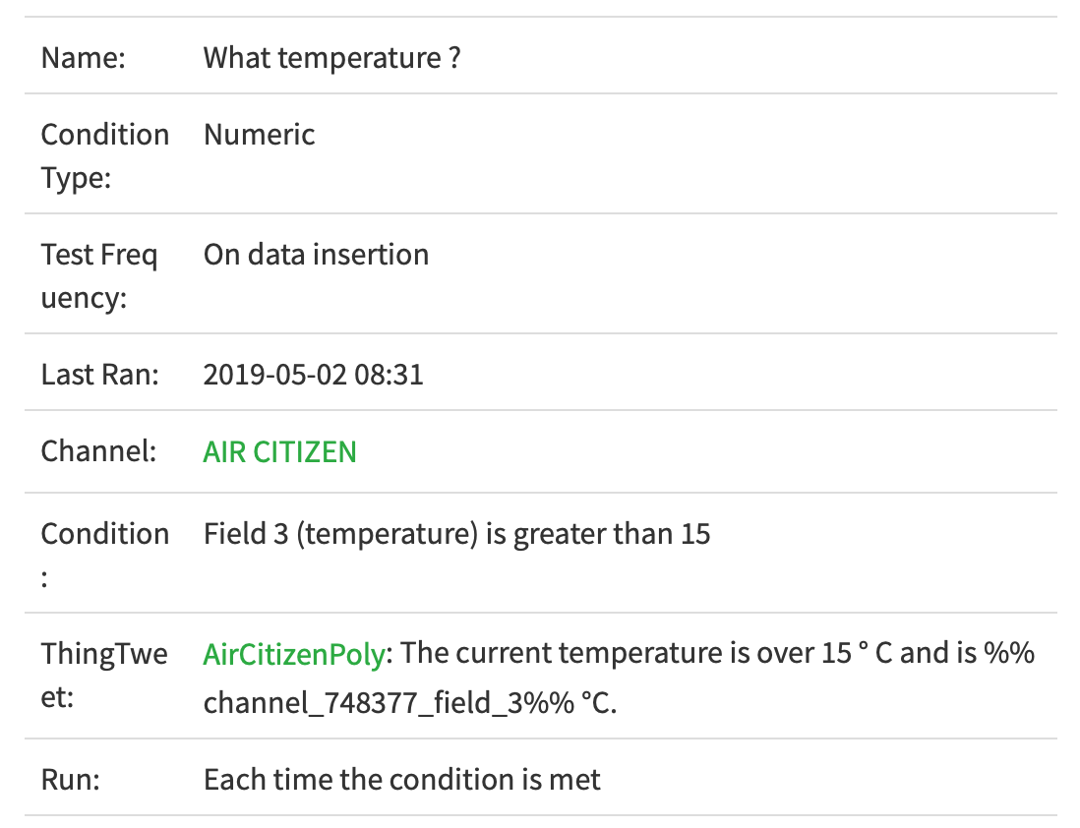Click the Channel label
The width and height of the screenshot is (1080, 828).
(98, 451)
